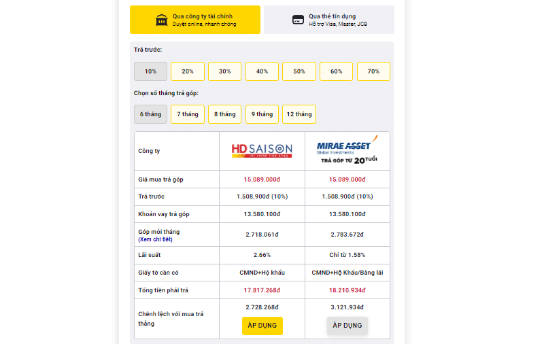Choose 20% prepayment option

(x=188, y=71)
